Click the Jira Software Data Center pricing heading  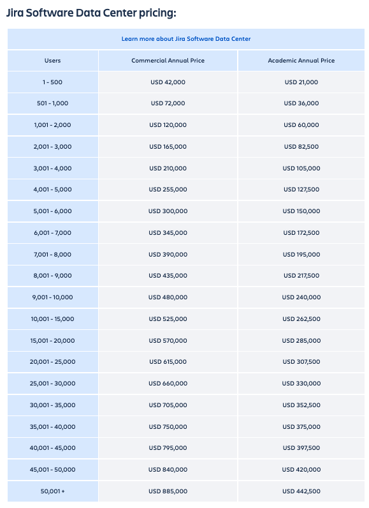tap(91, 13)
